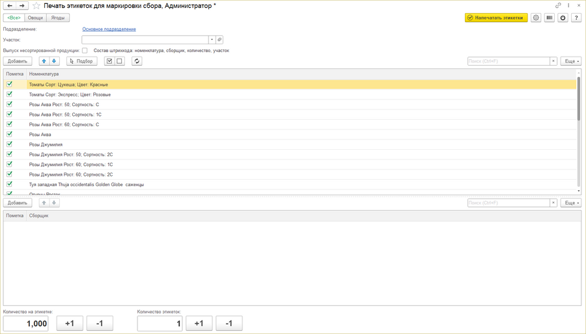Toggle Выпуск несортированной продукции checkbox
This screenshot has height=334, width=586.
85,50
